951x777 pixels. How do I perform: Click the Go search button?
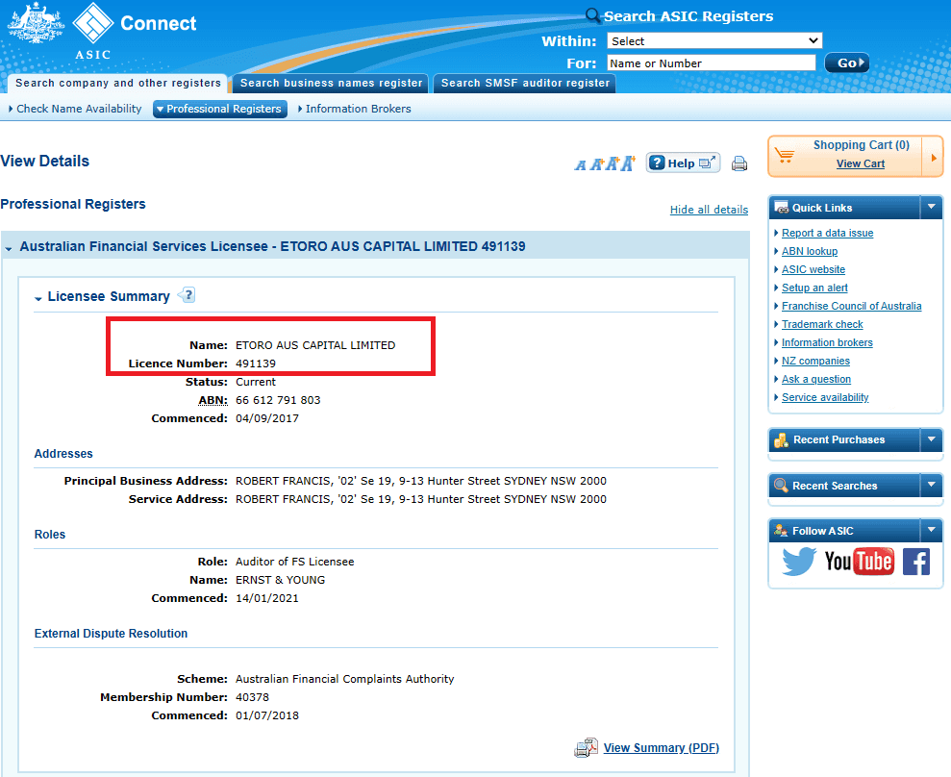click(847, 63)
